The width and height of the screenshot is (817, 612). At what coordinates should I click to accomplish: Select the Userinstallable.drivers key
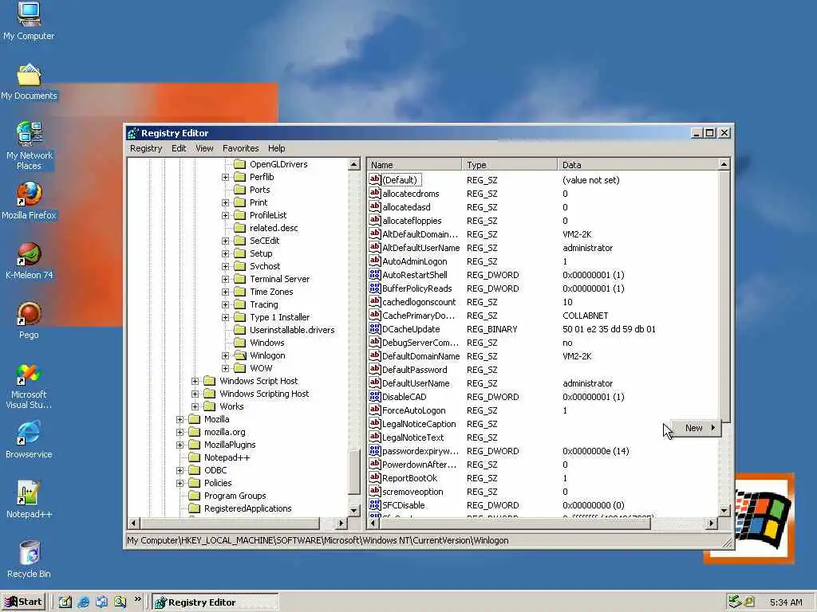point(292,330)
